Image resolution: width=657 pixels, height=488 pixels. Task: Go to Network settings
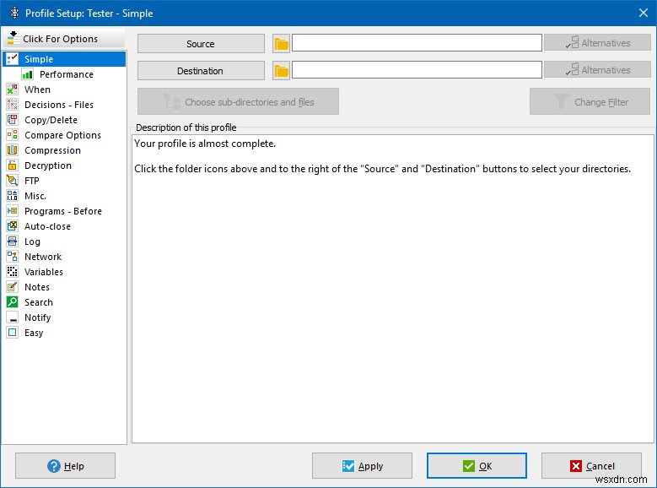pyautogui.click(x=43, y=257)
